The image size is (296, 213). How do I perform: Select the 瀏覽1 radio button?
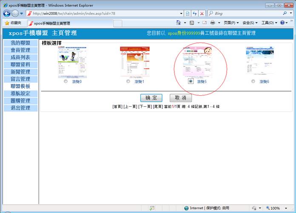click(128, 81)
